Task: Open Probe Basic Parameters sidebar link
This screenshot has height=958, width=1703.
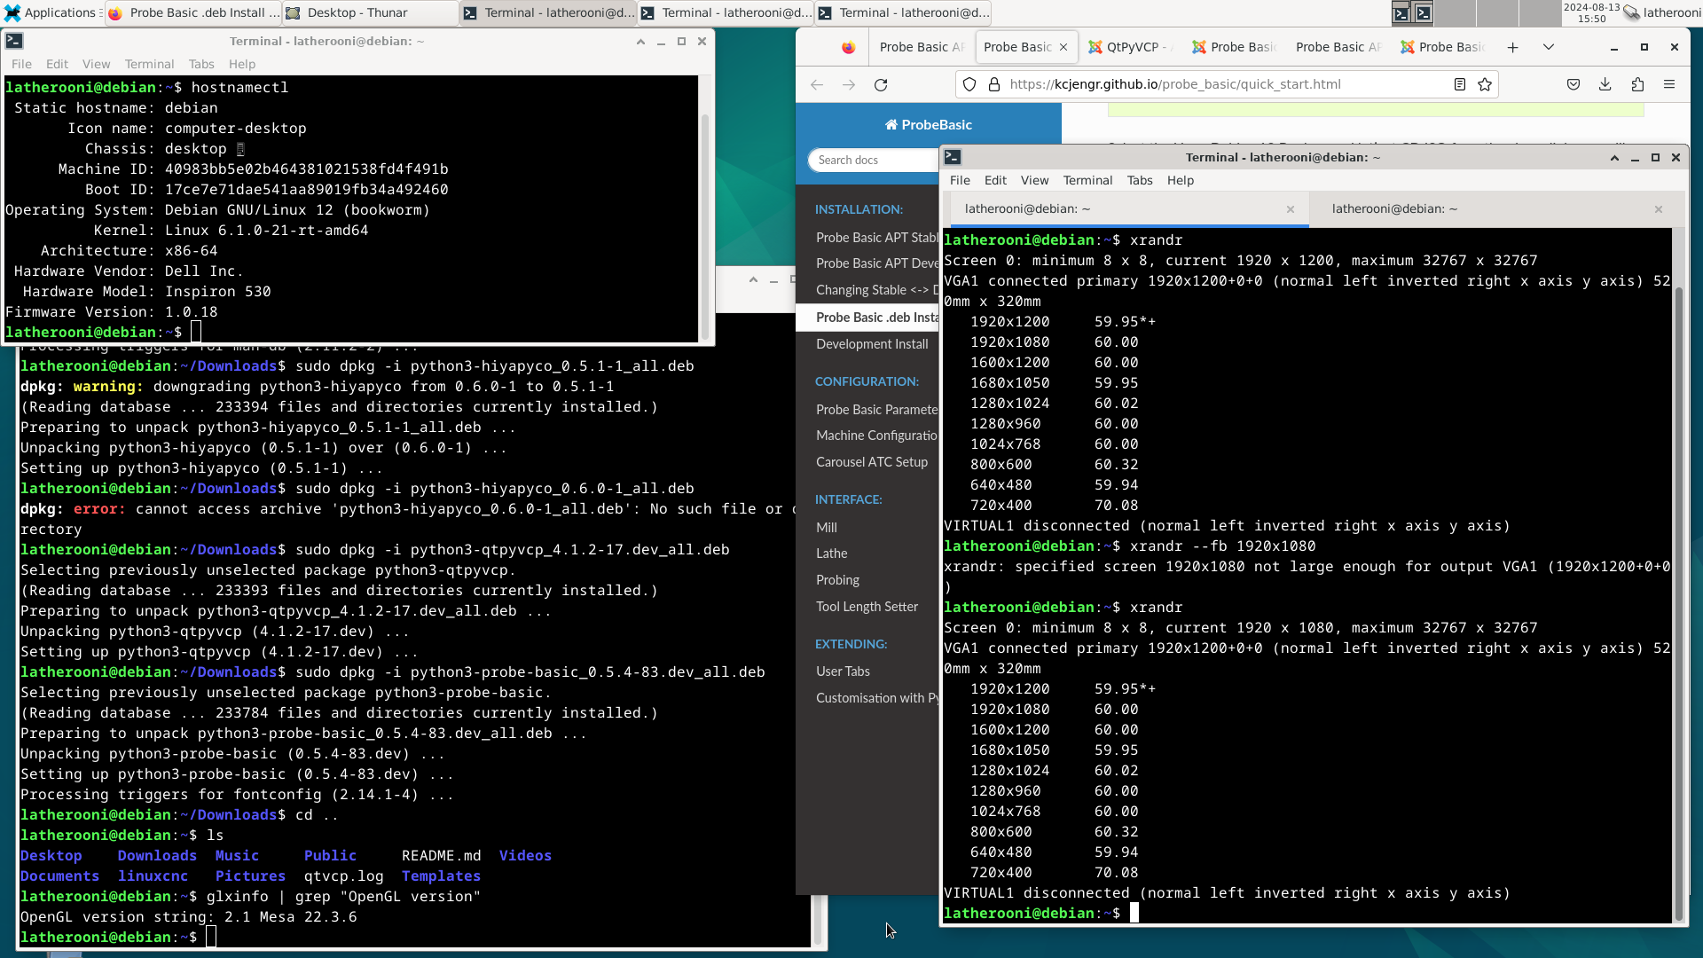Action: click(x=876, y=410)
